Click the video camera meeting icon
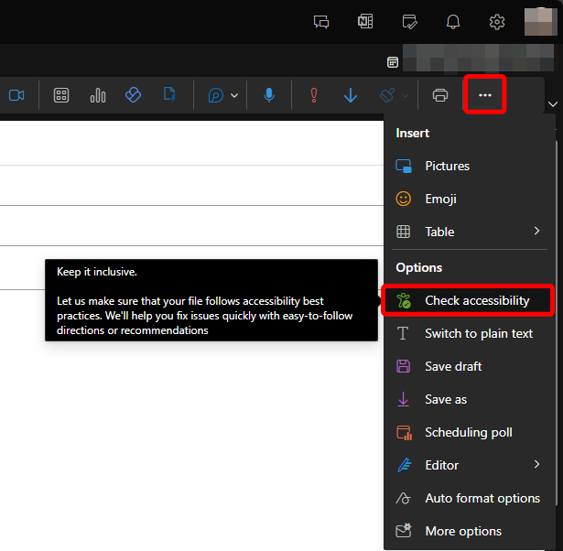 [16, 95]
